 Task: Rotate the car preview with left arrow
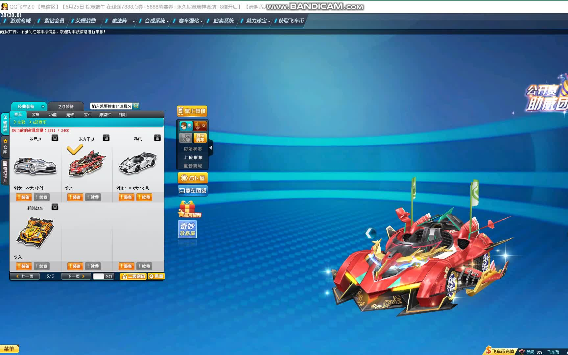point(370,233)
